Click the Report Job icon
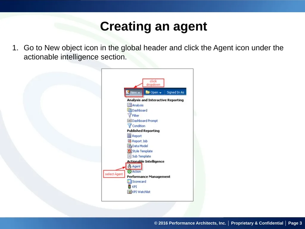This screenshot has width=305, height=229. click(x=129, y=141)
